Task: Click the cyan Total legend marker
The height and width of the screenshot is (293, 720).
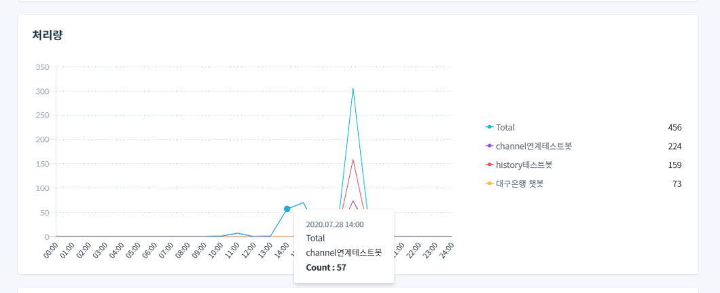Action: tap(489, 127)
